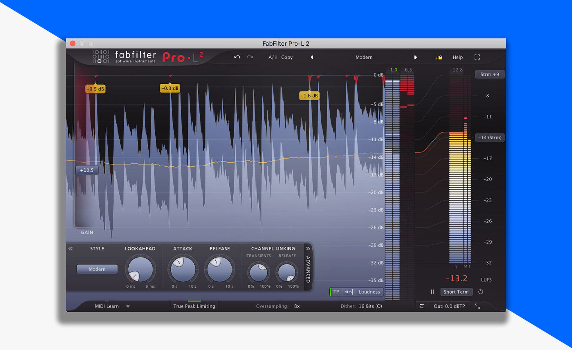The height and width of the screenshot is (350, 572).
Task: Change the display scrolling mode button
Action: point(349,292)
